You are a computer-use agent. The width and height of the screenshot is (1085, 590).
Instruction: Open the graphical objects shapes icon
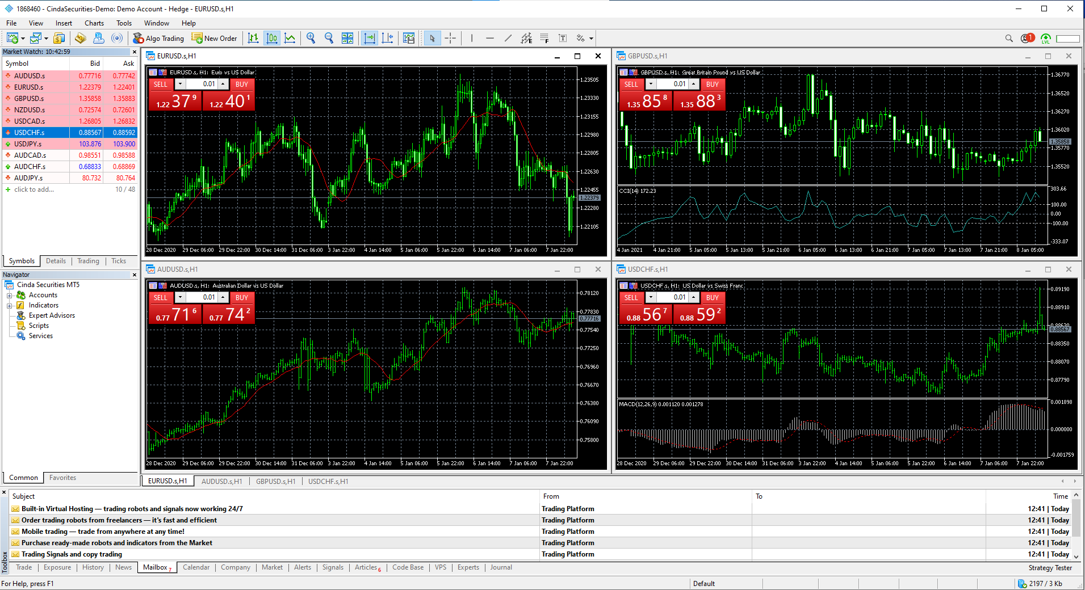[580, 38]
